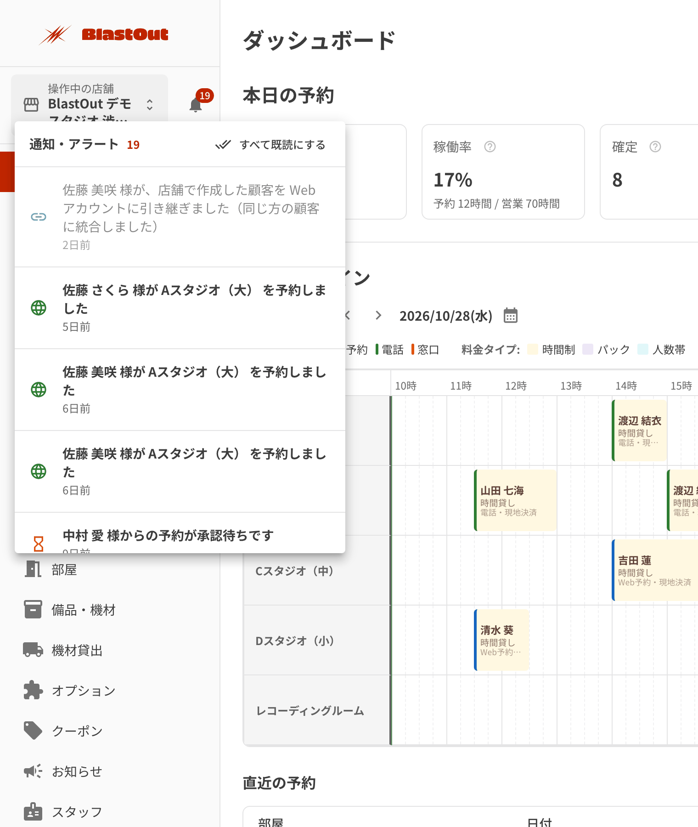Click the megaphone icon for お知らせ
This screenshot has width=698, height=827.
click(33, 771)
